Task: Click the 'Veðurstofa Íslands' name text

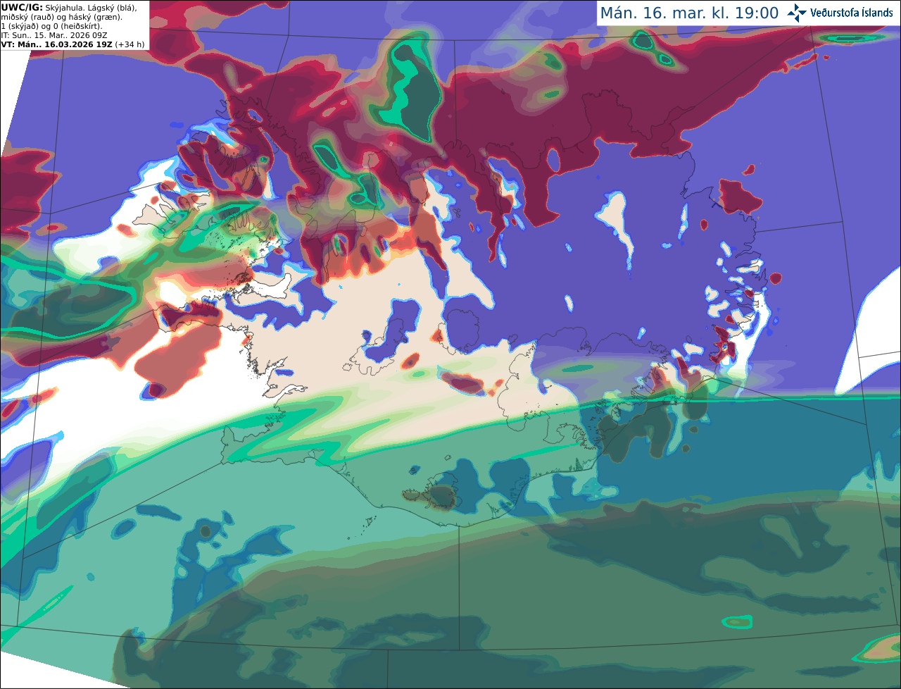Action: (852, 13)
